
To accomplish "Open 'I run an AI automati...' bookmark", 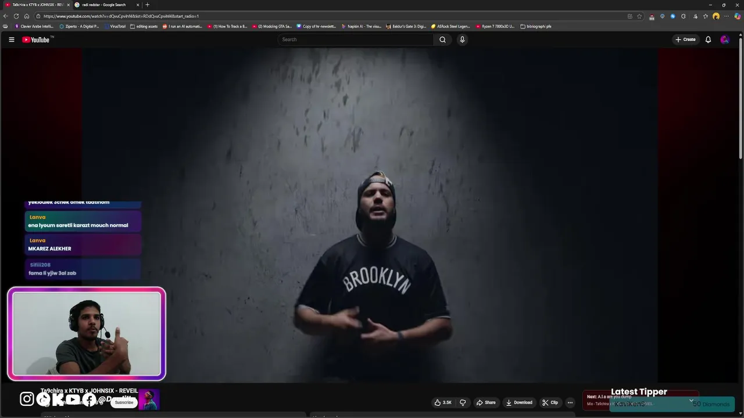I will coord(183,26).
